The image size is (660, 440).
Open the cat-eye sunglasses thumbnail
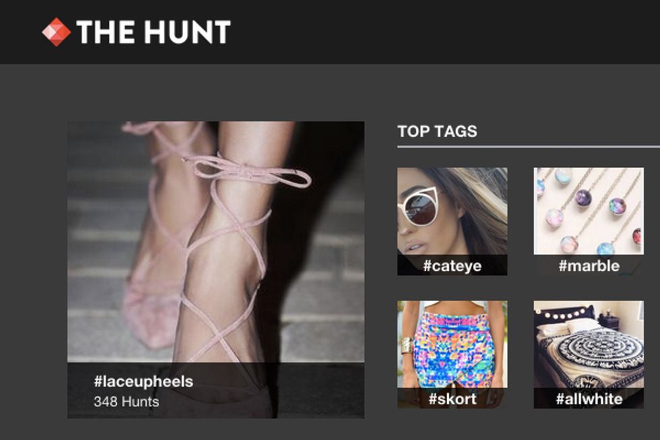[x=452, y=212]
